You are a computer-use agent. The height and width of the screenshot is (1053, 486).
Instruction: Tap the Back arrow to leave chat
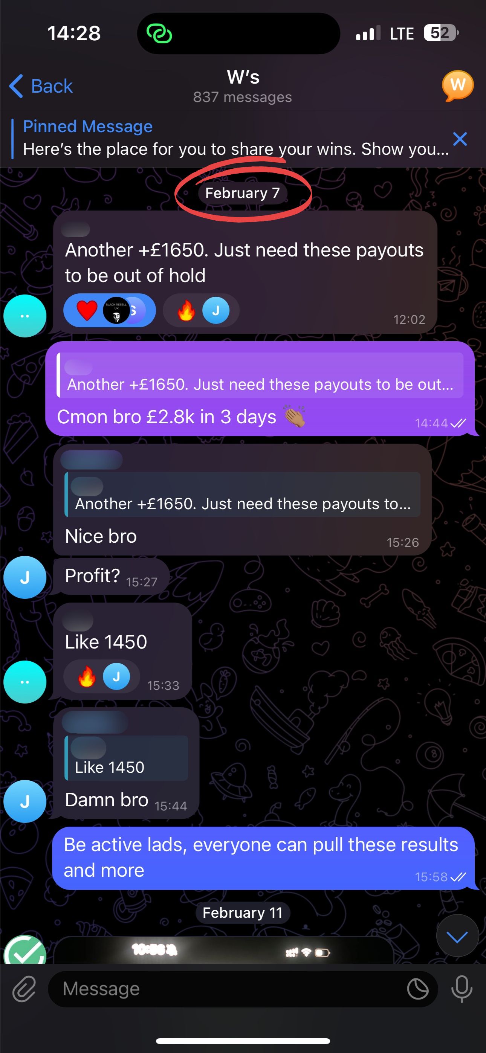pos(41,86)
